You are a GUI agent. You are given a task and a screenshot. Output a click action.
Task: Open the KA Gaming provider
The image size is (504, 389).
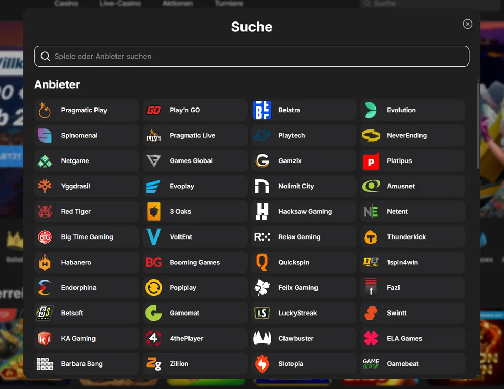pyautogui.click(x=87, y=338)
